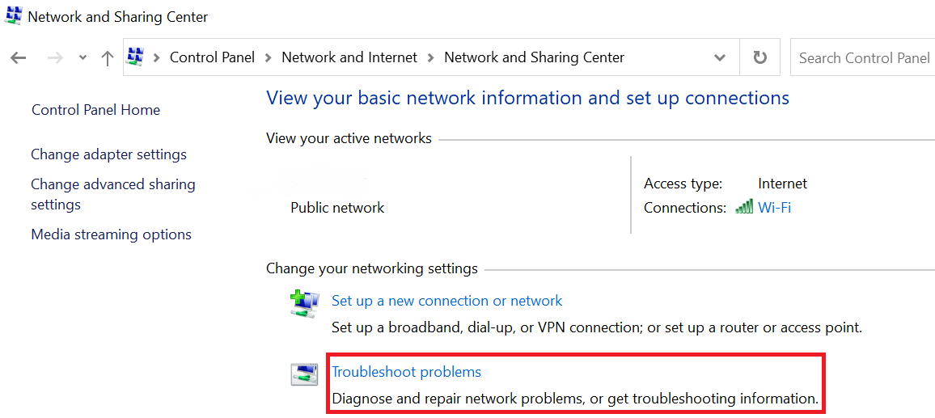Click the Search Control Panel field

(862, 57)
